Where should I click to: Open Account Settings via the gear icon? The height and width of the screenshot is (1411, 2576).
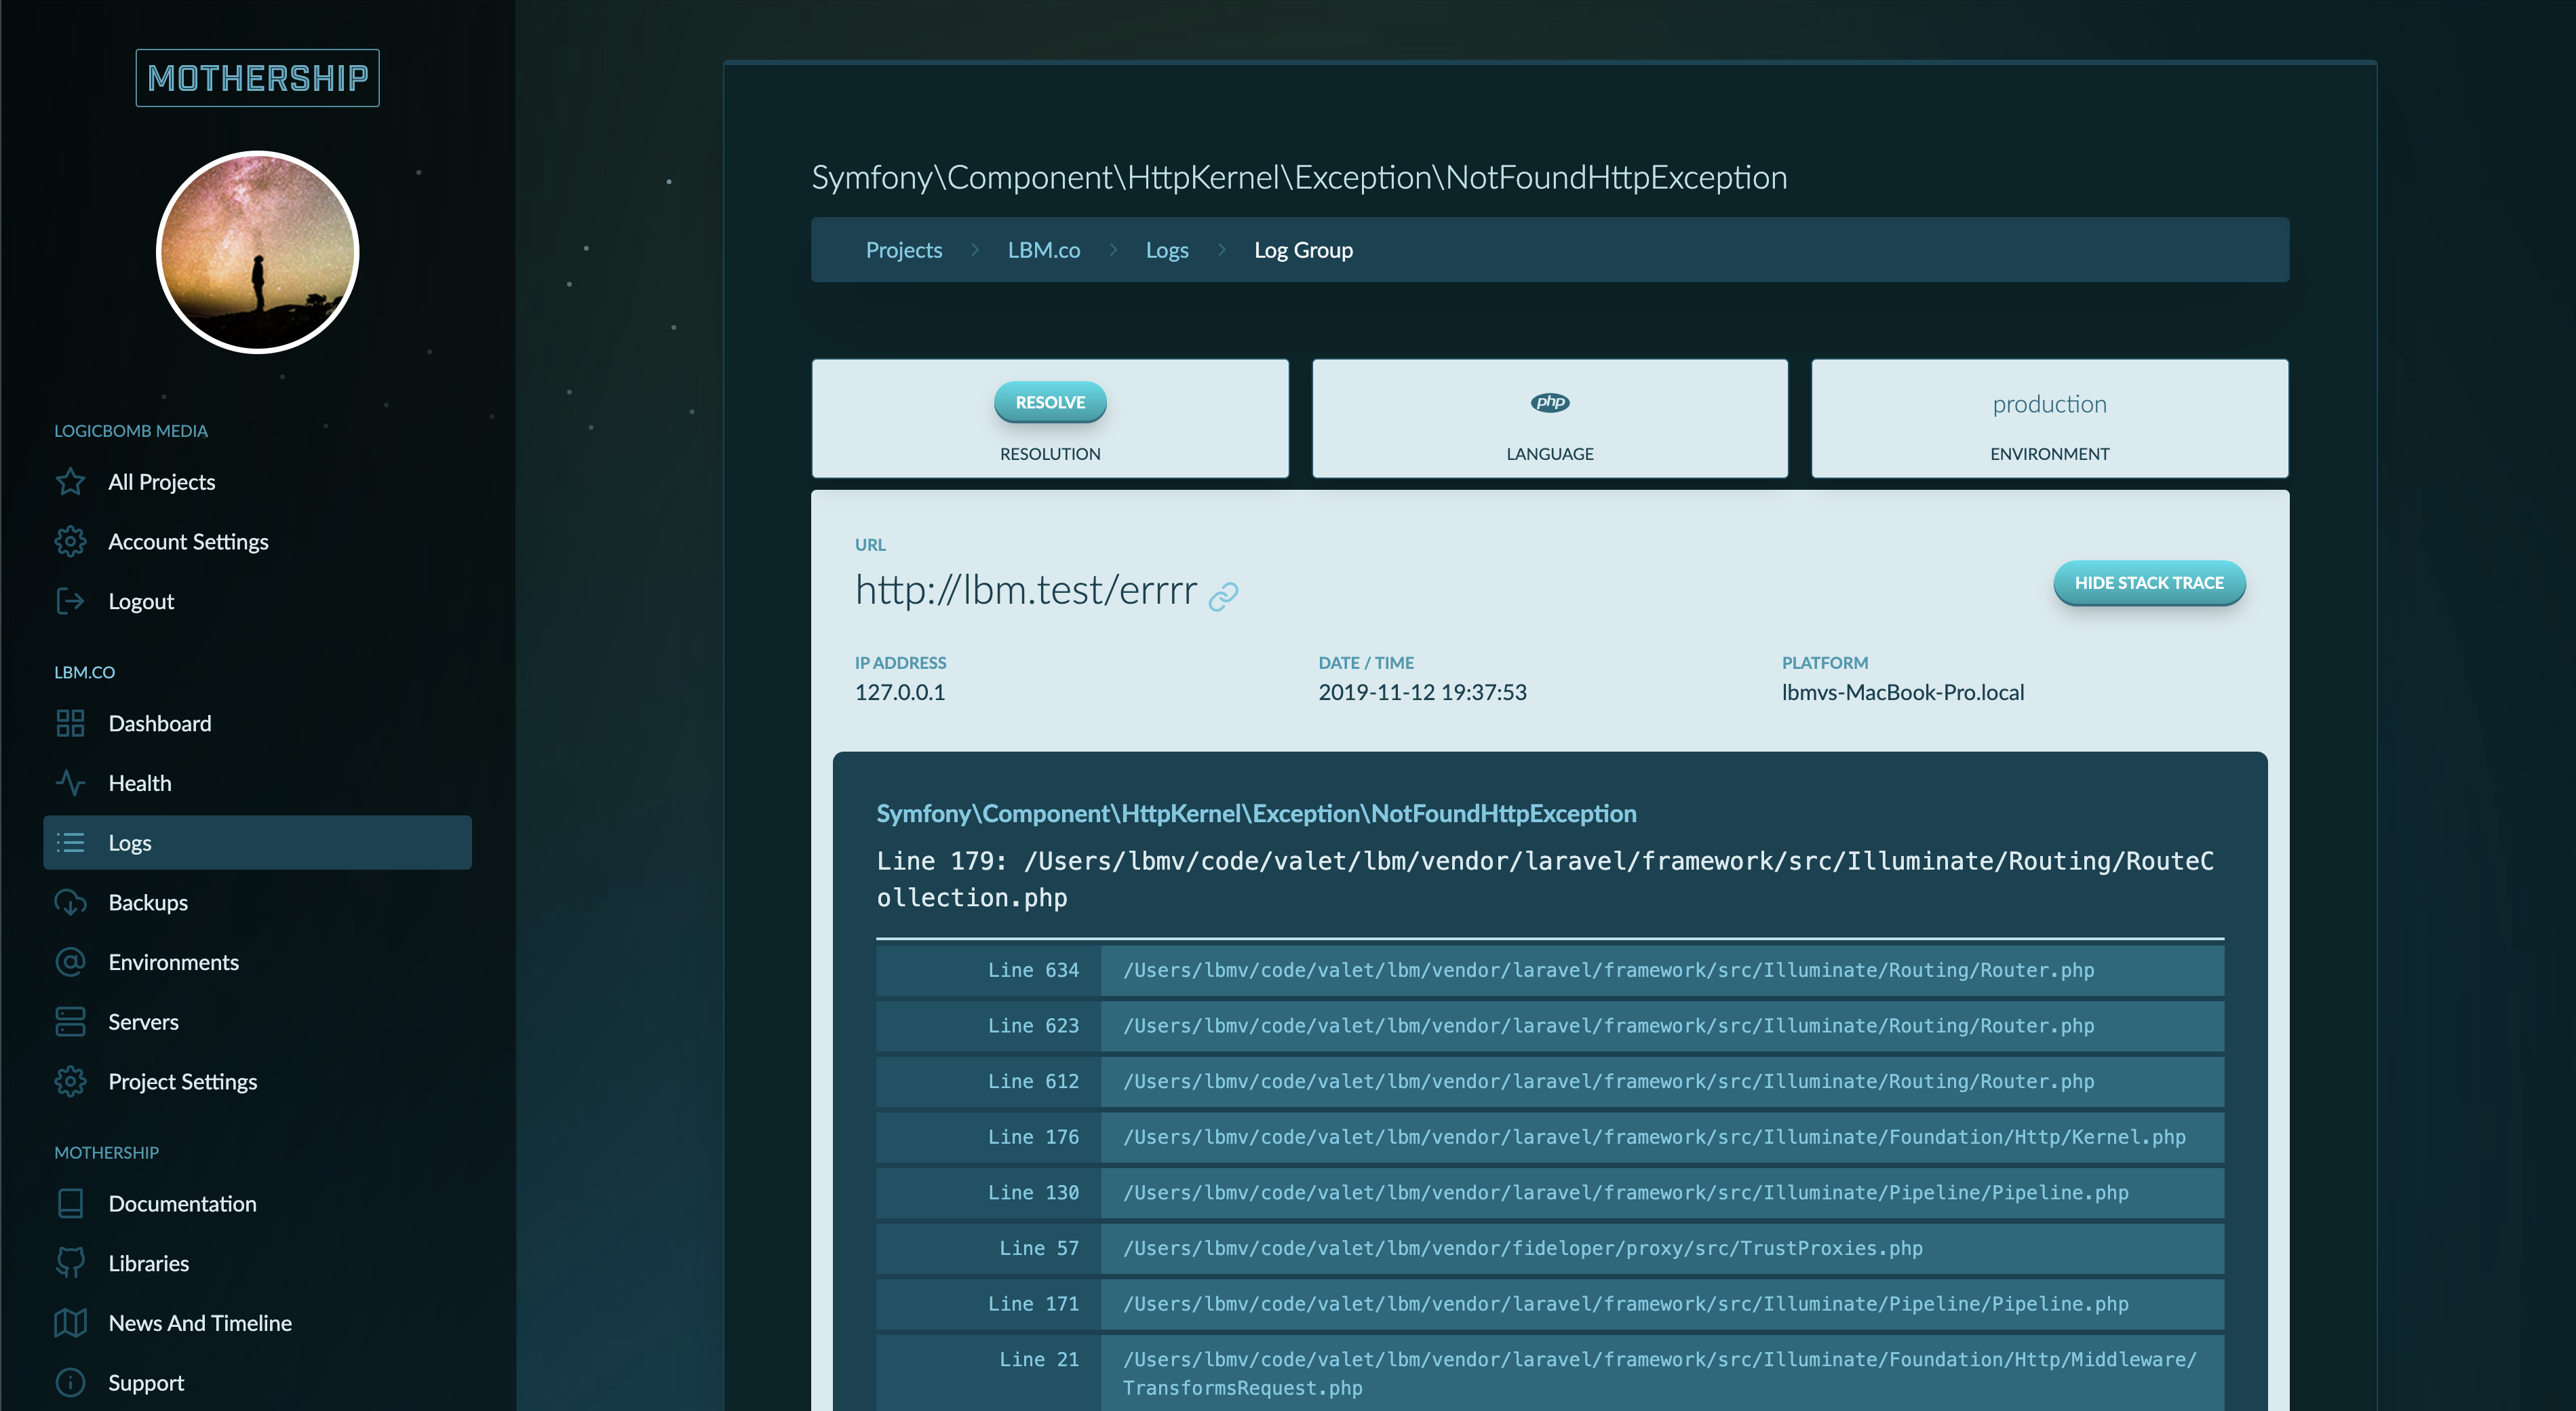click(x=70, y=541)
